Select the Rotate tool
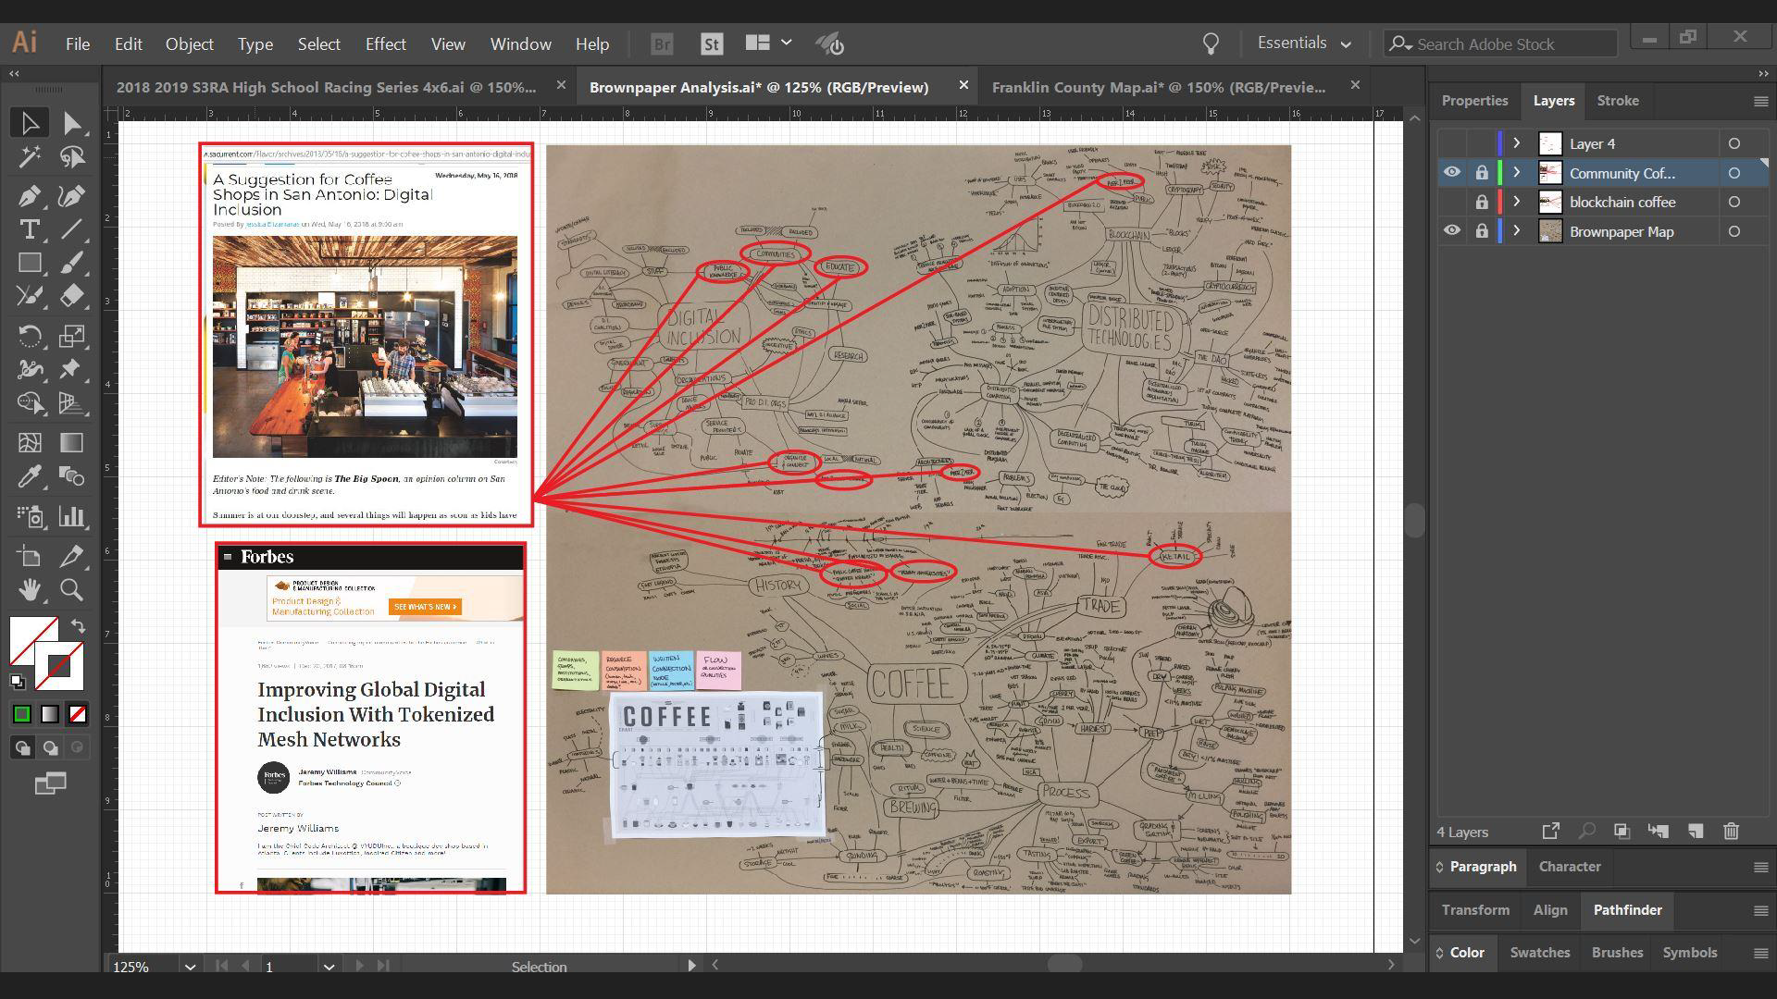1777x999 pixels. coord(29,335)
